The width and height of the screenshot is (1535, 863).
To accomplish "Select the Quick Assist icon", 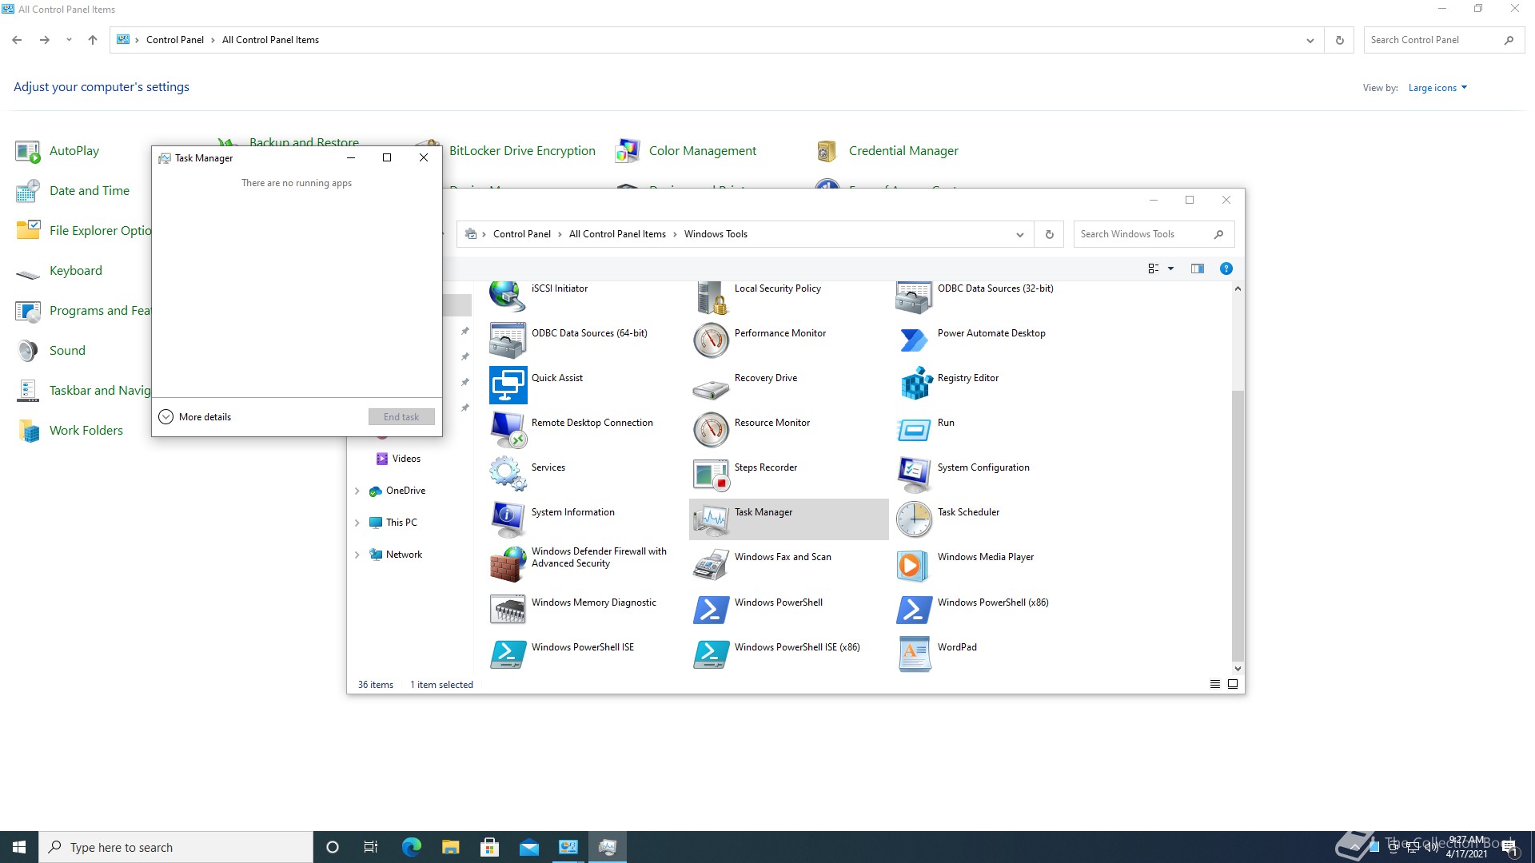I will click(508, 384).
